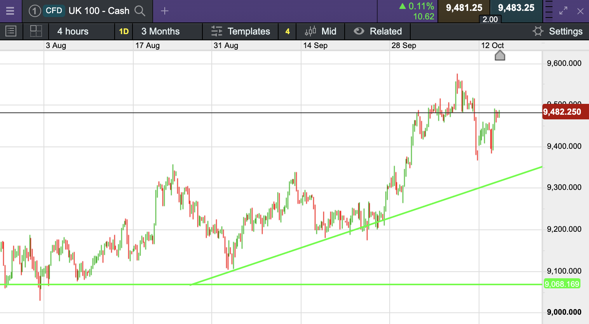Select the UK 100 - Cash tab

click(99, 11)
